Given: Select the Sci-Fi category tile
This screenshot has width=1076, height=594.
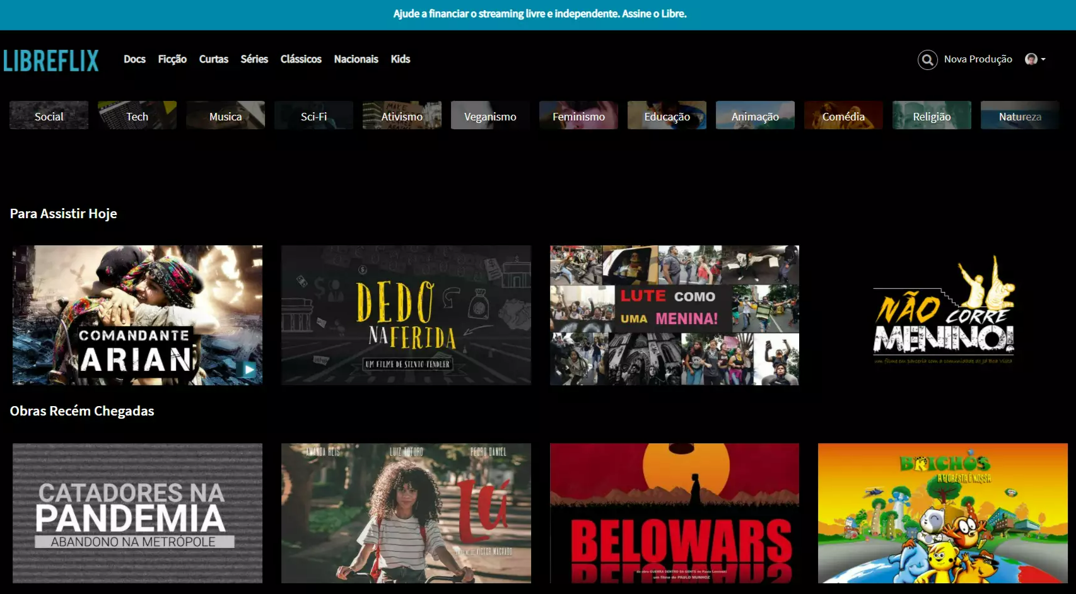Looking at the screenshot, I should (314, 115).
